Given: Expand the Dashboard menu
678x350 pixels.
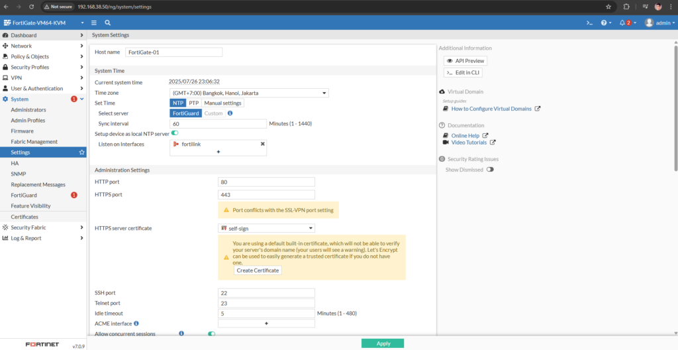Looking at the screenshot, I should 43,35.
